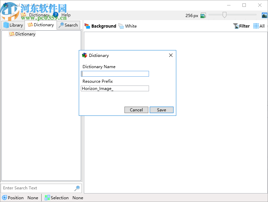Open the Help menu

tap(66, 15)
